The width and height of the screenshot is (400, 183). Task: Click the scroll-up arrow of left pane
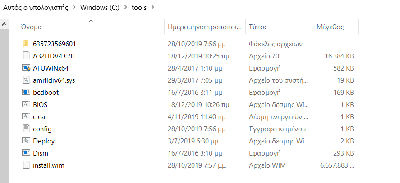click(x=5, y=24)
